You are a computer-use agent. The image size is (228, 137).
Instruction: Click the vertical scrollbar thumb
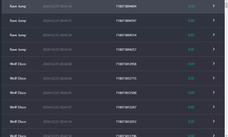(226, 5)
